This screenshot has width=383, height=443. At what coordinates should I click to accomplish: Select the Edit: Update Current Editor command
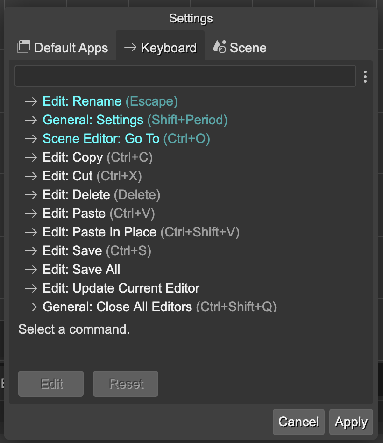point(121,288)
